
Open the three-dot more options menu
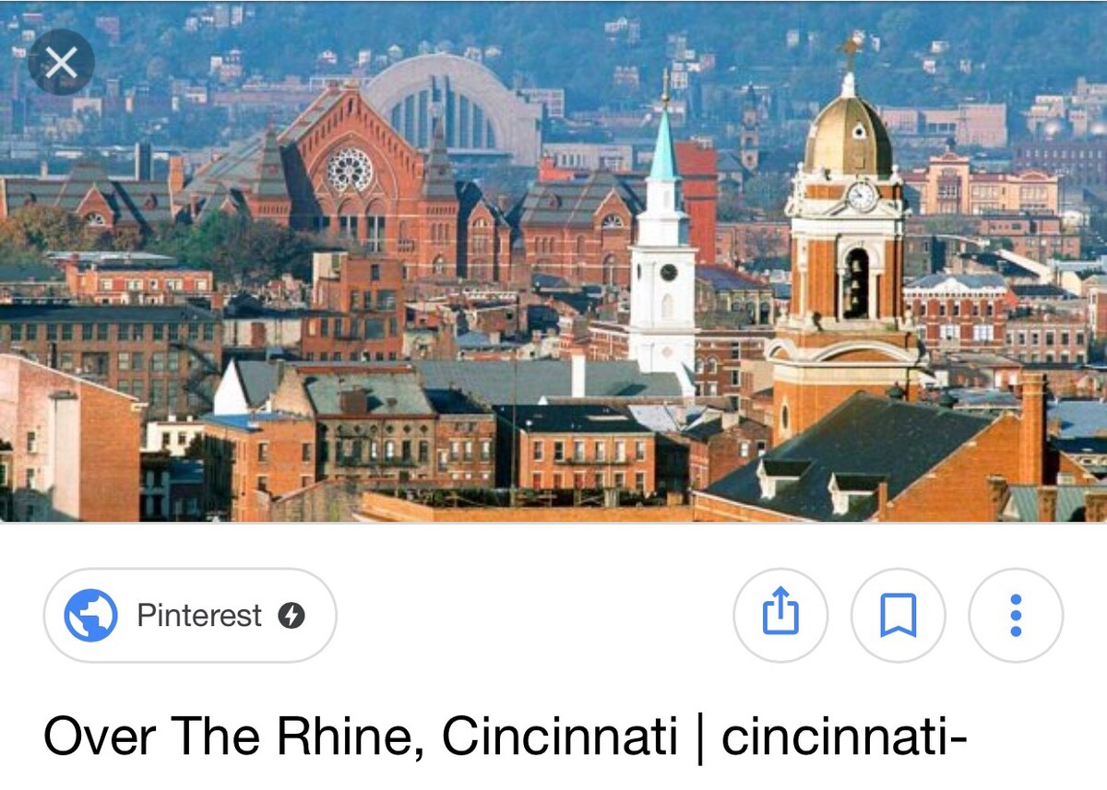1016,614
